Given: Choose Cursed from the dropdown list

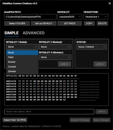Looking at the screenshot, I should pos(22,67).
